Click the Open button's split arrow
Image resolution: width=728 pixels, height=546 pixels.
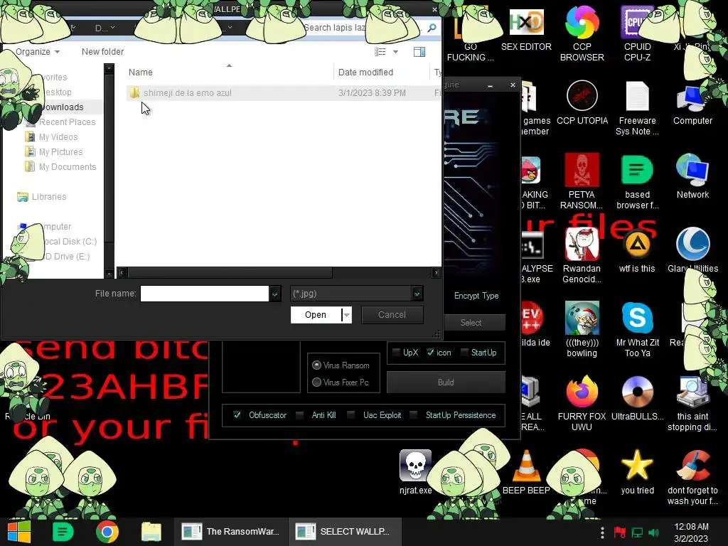coord(346,315)
